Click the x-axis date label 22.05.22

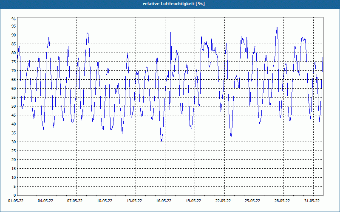pos(223,201)
